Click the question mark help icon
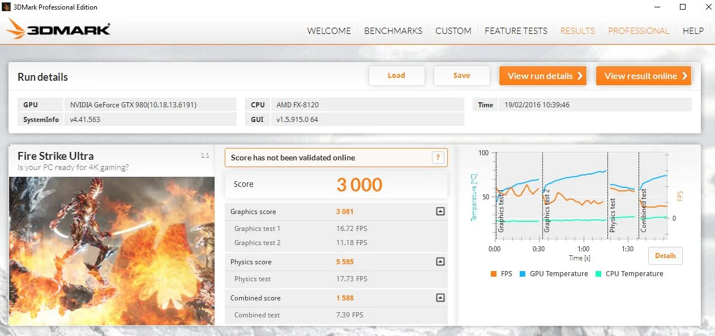 [x=438, y=158]
